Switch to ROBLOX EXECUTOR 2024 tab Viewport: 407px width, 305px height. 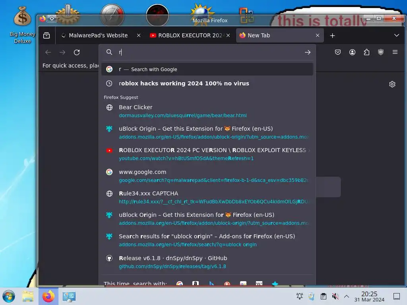point(190,35)
